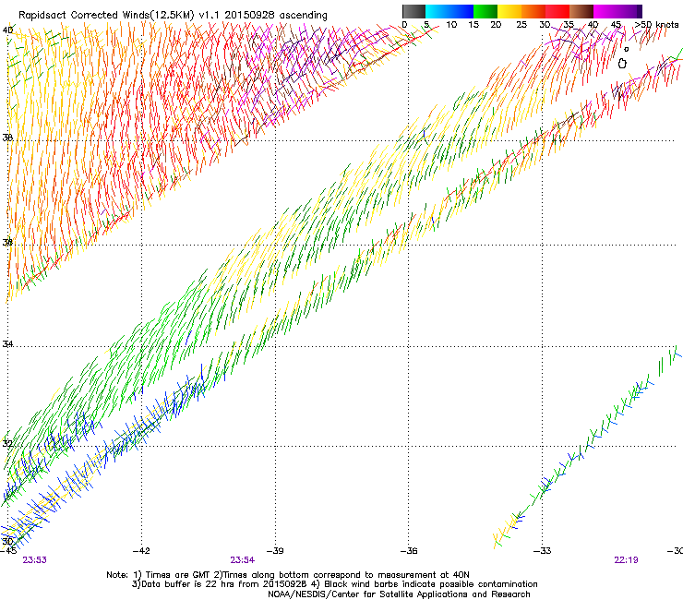Click the '-42' longitude axis label

point(141,550)
